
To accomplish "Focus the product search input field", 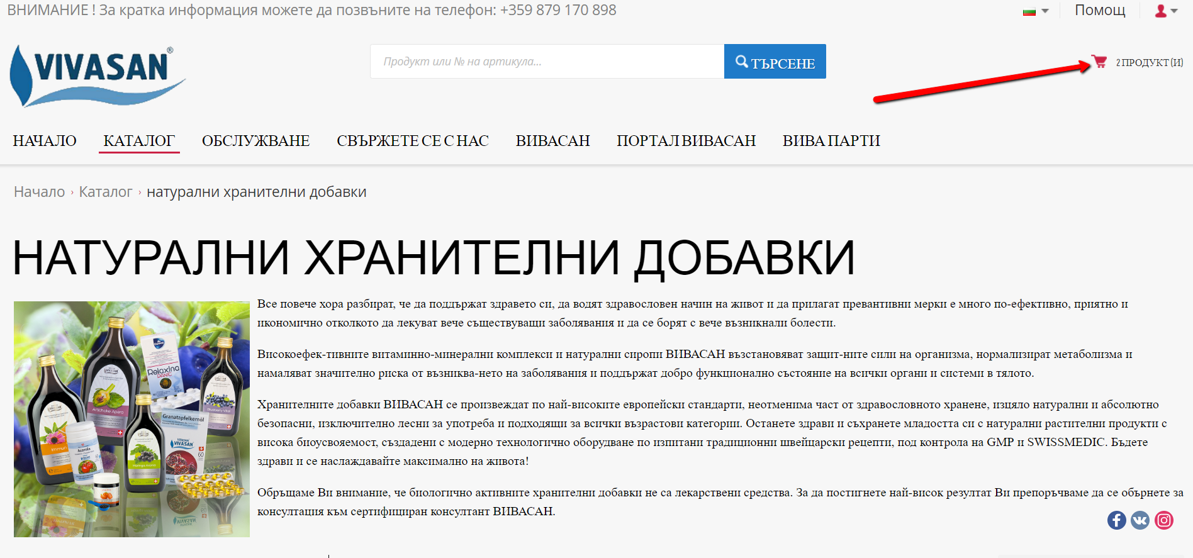I will click(x=547, y=62).
